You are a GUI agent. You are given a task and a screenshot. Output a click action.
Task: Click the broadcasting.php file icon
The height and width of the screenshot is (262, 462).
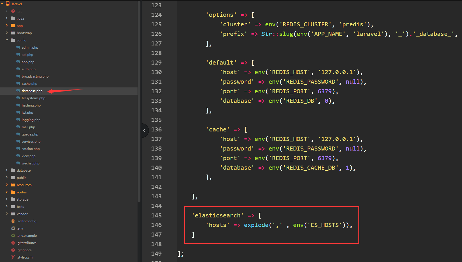tap(18, 76)
